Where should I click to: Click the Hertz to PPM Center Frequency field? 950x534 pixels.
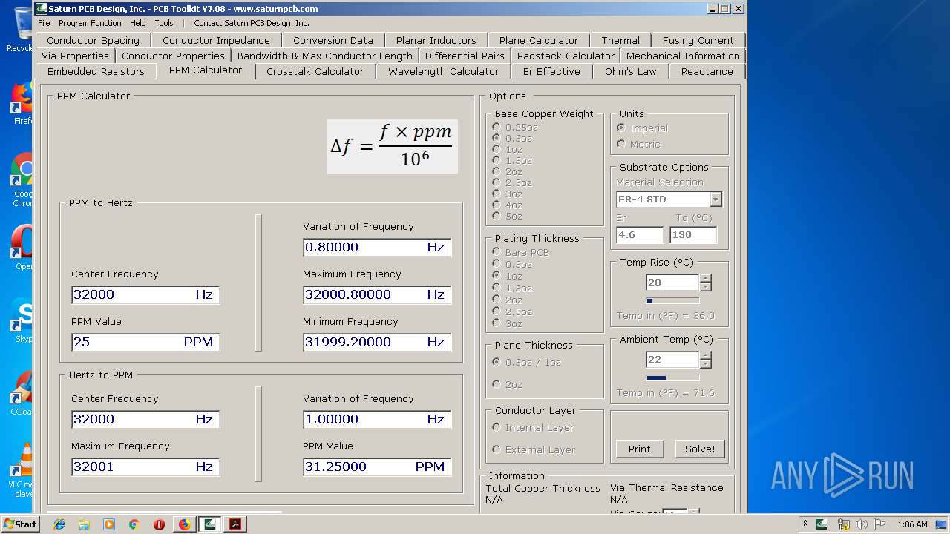click(145, 419)
